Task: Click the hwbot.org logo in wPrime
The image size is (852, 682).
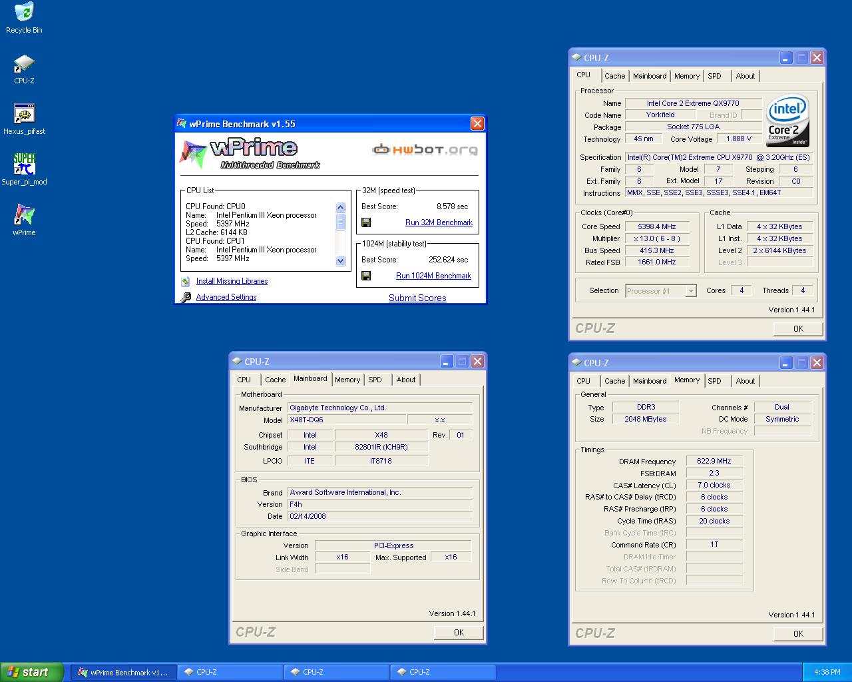Action: pos(425,150)
